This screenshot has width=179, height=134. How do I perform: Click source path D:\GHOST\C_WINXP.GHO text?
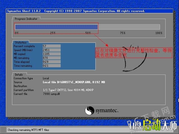click(x=74, y=82)
